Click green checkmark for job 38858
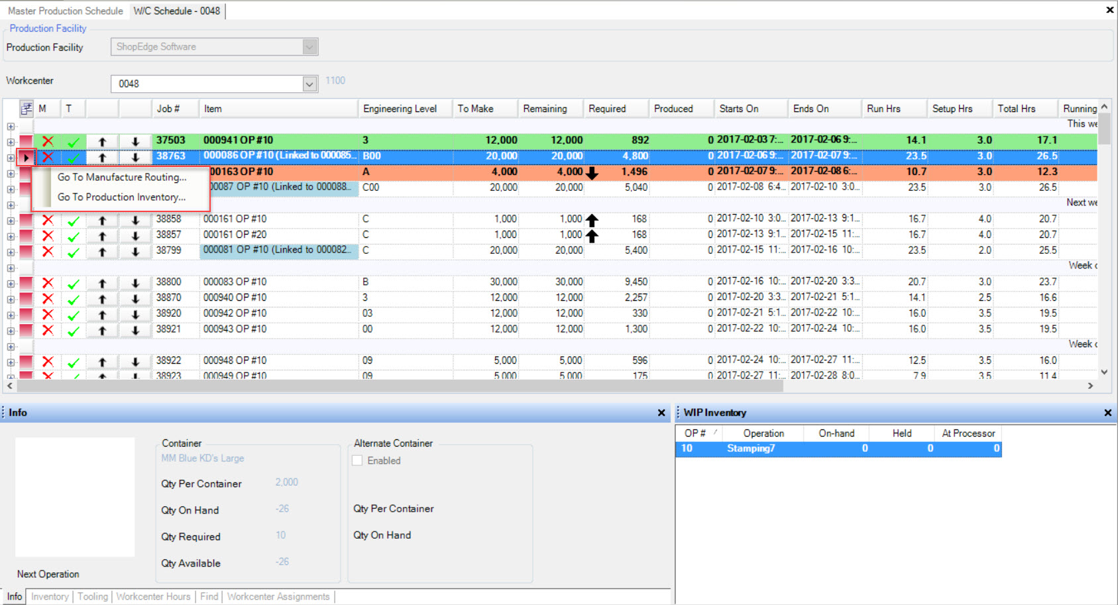1118x605 pixels. [74, 220]
